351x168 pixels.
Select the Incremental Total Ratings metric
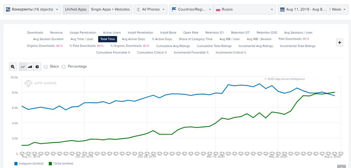point(298,46)
